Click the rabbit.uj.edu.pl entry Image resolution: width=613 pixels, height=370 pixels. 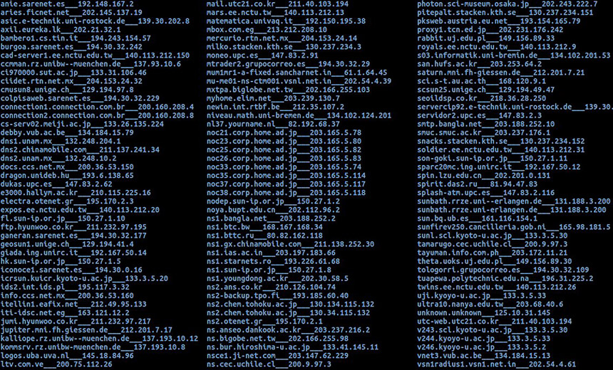tap(486, 38)
